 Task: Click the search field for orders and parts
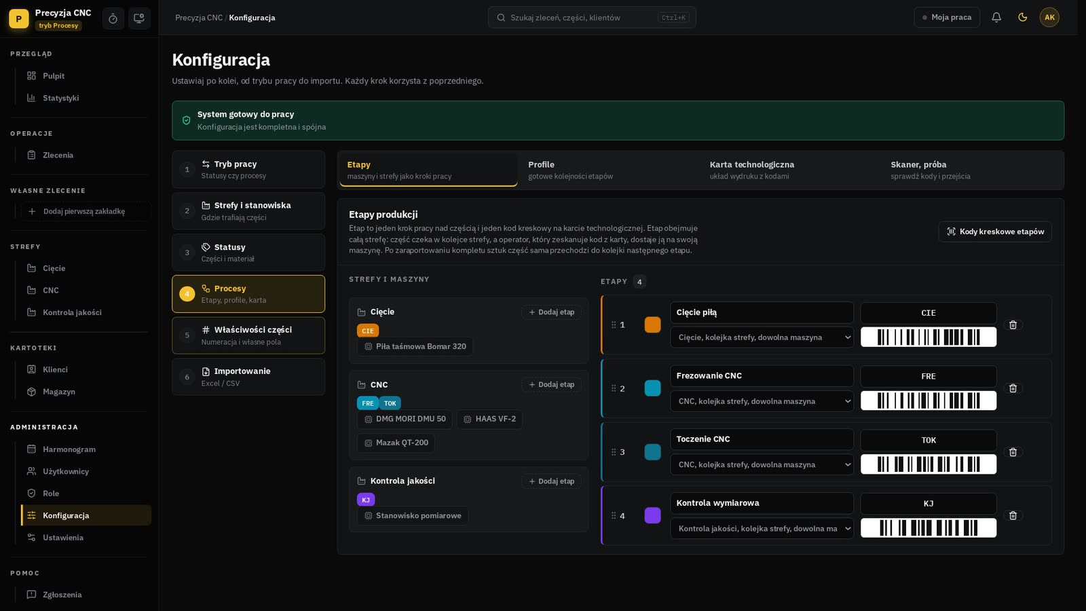pos(592,18)
